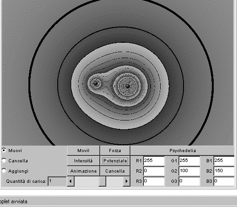This screenshot has height=207, width=237.
Task: Select the small left charge particle
Action: click(95, 83)
